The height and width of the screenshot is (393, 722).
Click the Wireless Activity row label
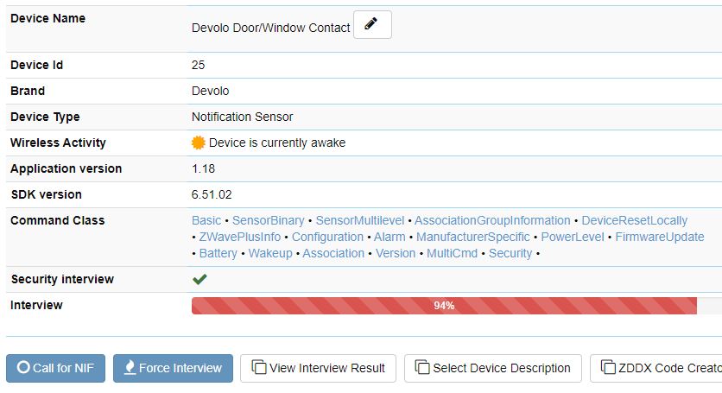coord(58,143)
